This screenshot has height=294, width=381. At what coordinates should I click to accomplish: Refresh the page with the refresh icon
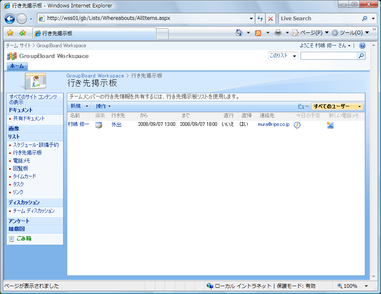[260, 18]
